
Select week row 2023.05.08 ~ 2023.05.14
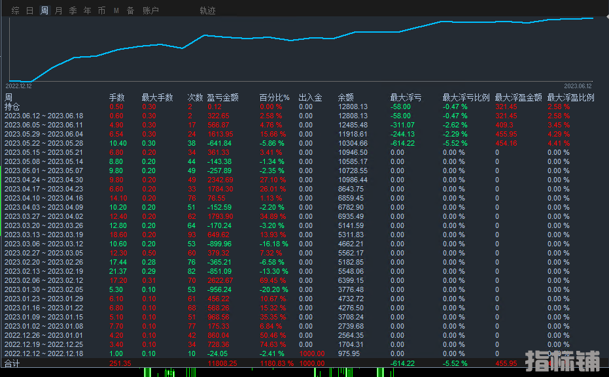point(44,161)
